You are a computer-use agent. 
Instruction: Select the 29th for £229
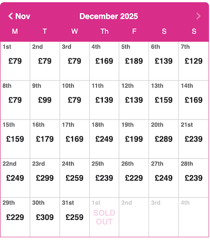pos(15,217)
